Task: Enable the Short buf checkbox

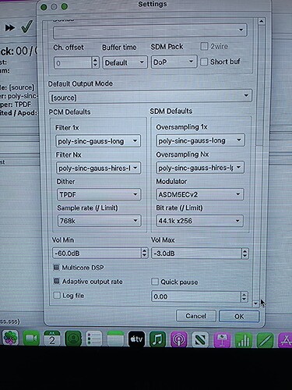Action: [x=204, y=62]
